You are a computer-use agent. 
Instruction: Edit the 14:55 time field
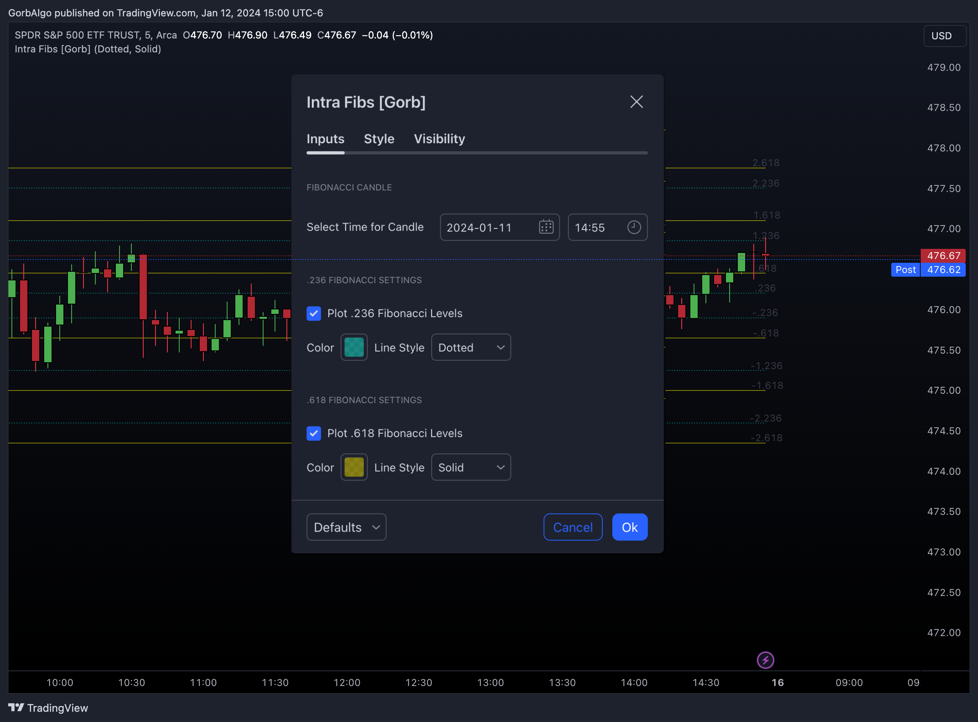point(607,227)
